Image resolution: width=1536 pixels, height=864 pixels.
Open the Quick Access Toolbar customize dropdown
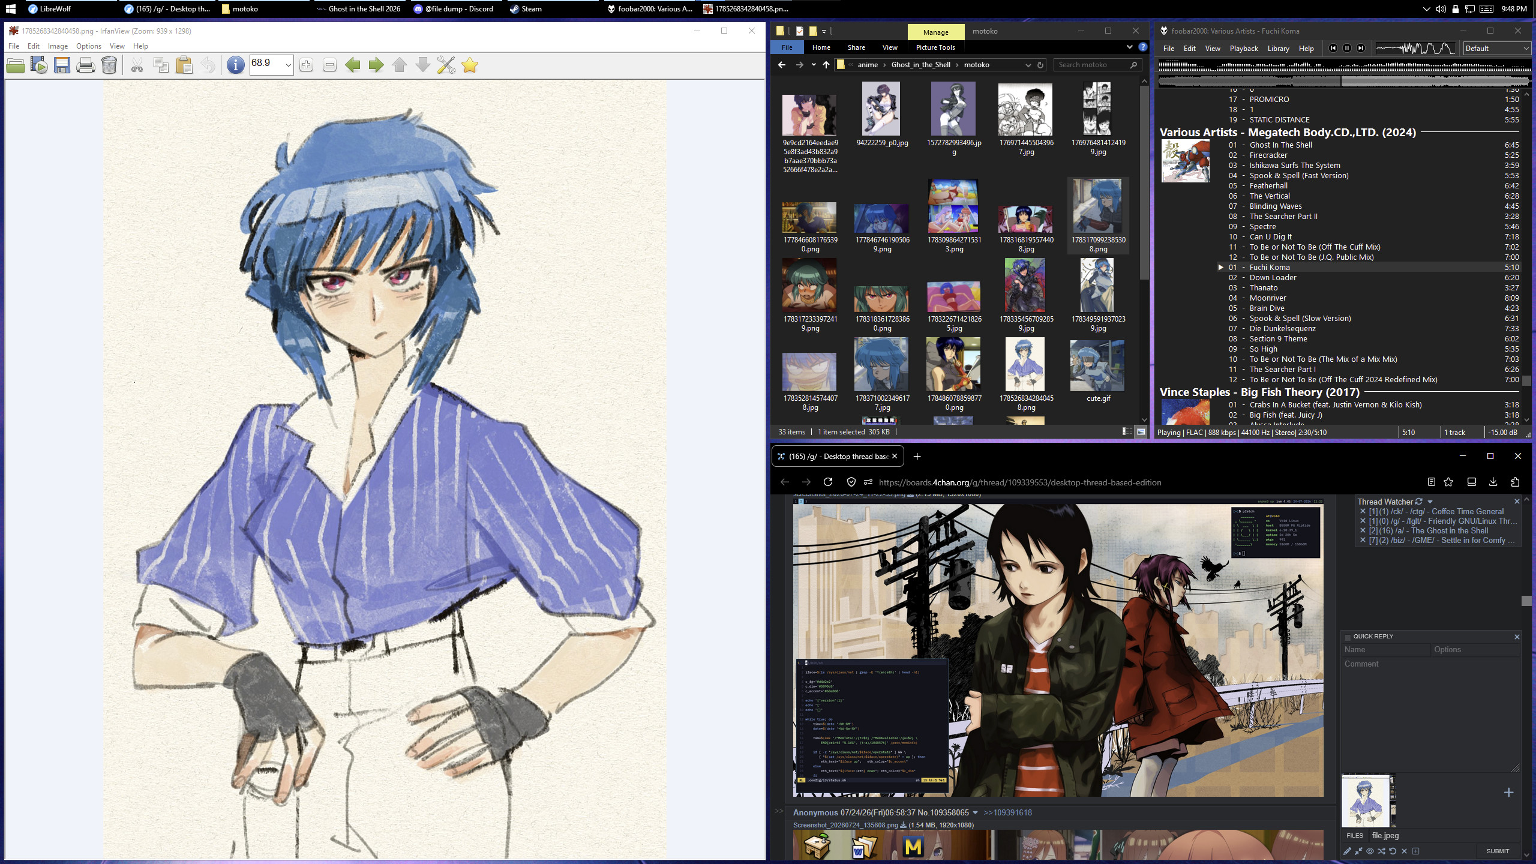pyautogui.click(x=824, y=31)
